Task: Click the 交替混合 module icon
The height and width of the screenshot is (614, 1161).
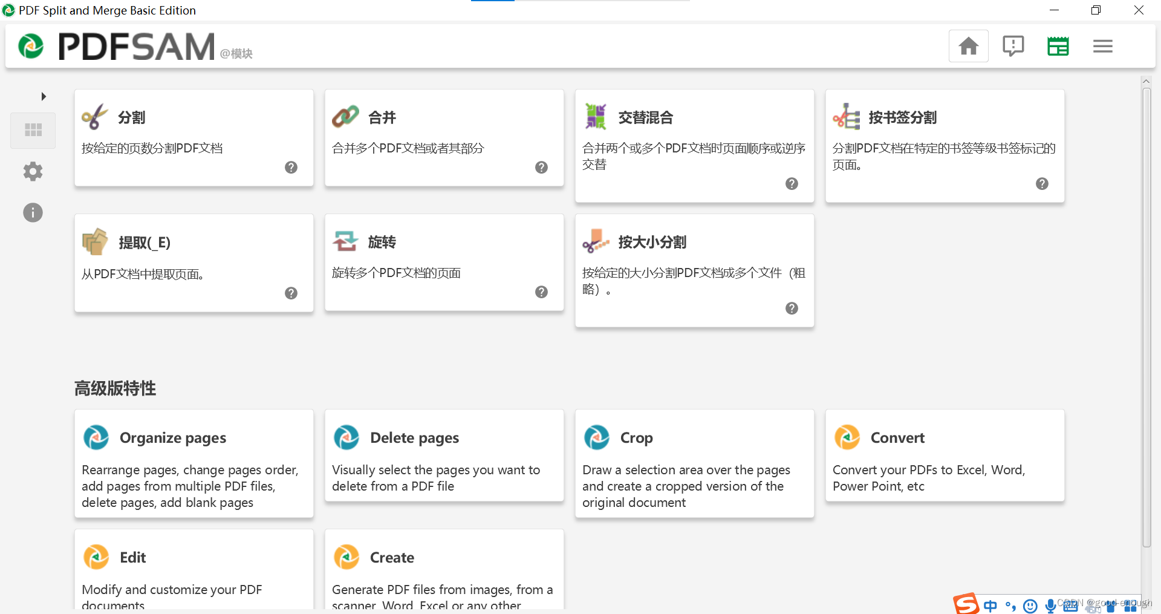Action: (596, 116)
